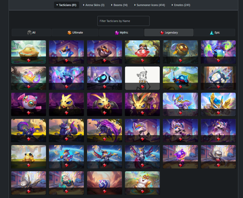Click the red Legendary diamond filter icon
This screenshot has height=198, width=243.
point(162,32)
